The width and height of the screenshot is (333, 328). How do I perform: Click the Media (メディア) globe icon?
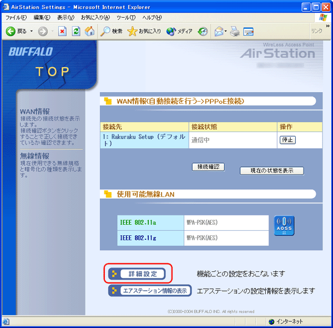(x=171, y=32)
